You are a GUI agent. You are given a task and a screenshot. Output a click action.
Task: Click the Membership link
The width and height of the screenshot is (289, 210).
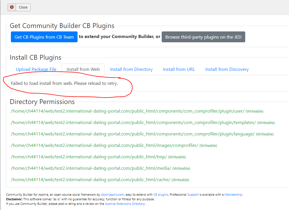pyautogui.click(x=233, y=195)
